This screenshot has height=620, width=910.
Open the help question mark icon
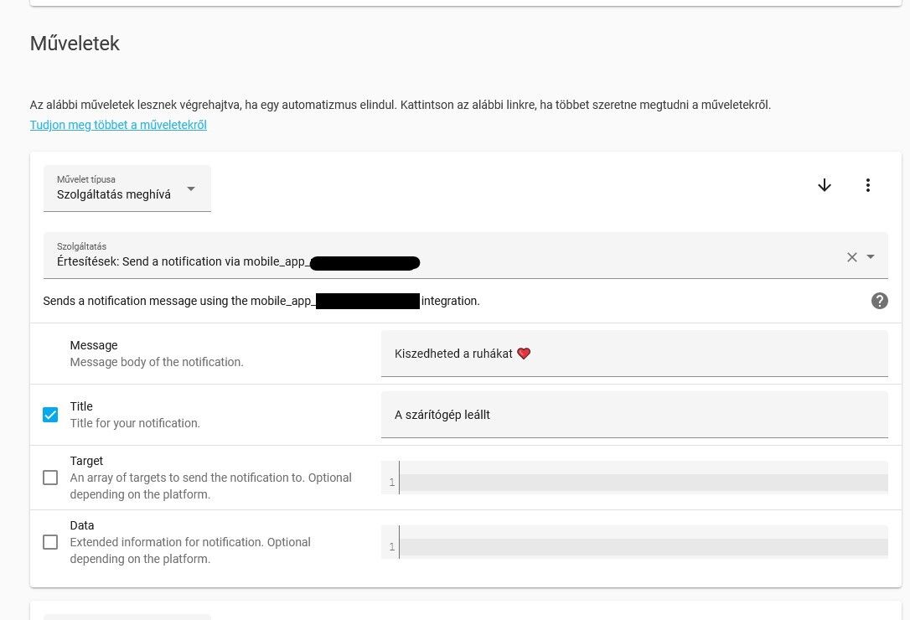[x=879, y=301]
